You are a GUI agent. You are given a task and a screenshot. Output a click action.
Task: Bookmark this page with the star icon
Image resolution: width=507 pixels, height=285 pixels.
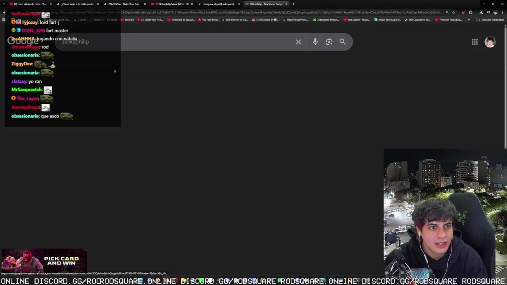click(454, 13)
